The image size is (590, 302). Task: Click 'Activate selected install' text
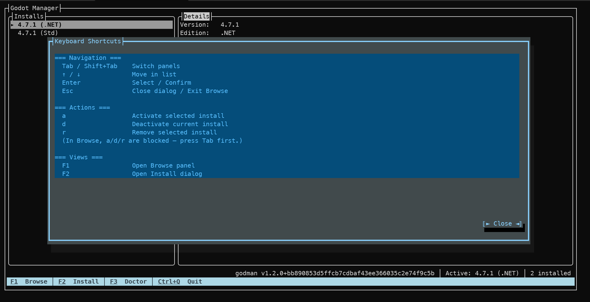click(x=178, y=116)
